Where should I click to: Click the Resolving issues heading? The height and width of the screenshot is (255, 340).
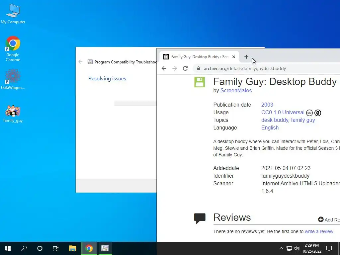click(x=107, y=78)
